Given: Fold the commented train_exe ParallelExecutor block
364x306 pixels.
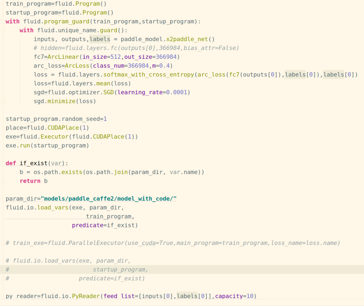Looking at the screenshot, I should click(3, 243).
